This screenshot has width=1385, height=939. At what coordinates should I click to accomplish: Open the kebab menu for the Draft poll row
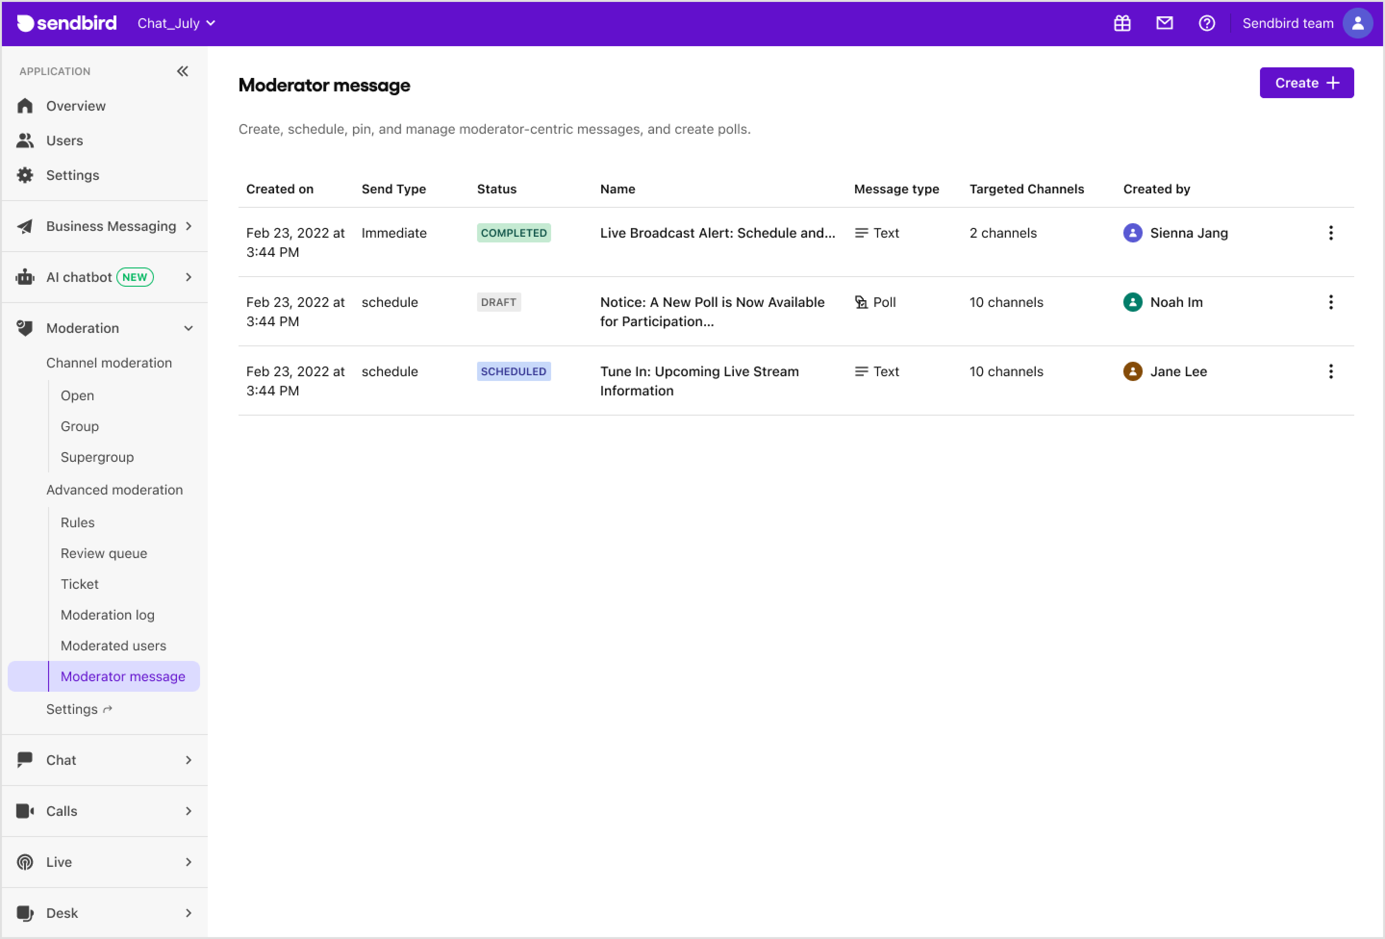[x=1330, y=302]
